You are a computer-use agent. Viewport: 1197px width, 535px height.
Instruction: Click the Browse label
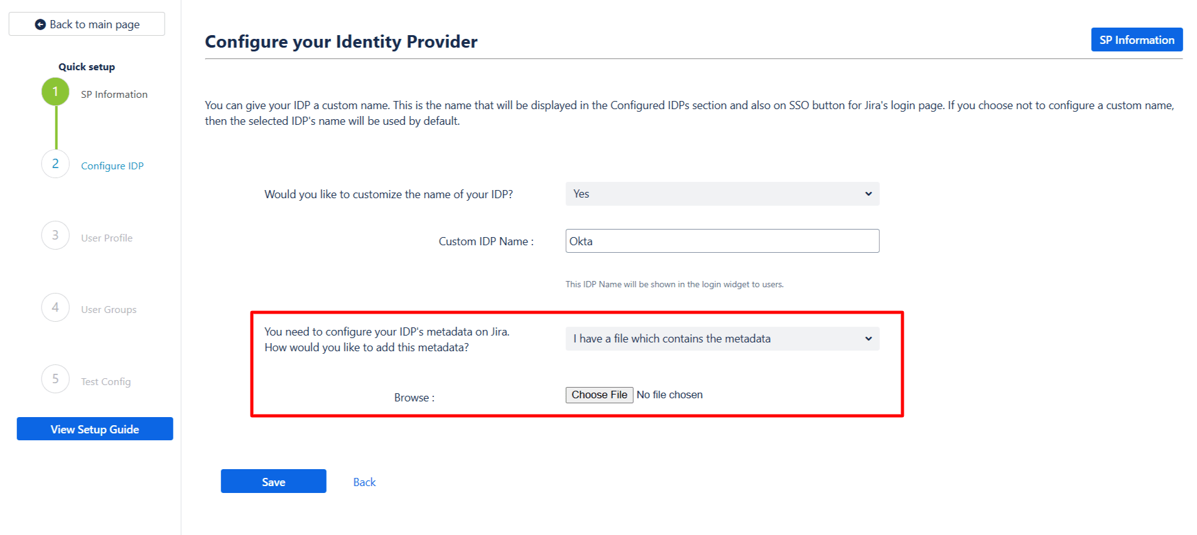pos(414,398)
